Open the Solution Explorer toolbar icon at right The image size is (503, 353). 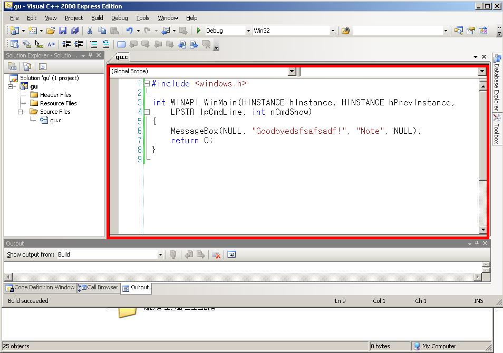tap(458, 31)
